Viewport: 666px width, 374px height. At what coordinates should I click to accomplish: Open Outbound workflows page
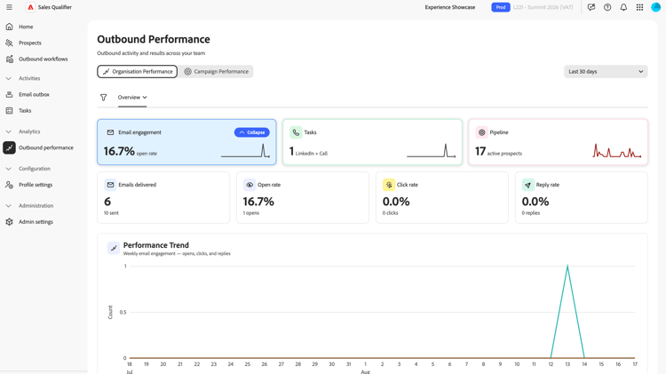click(44, 59)
